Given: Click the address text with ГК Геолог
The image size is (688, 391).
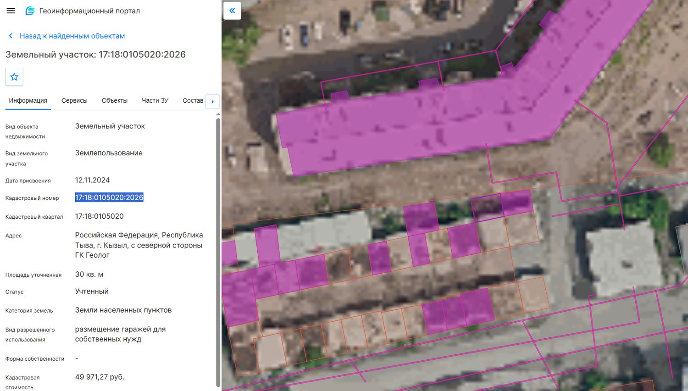Looking at the screenshot, I should click(139, 245).
